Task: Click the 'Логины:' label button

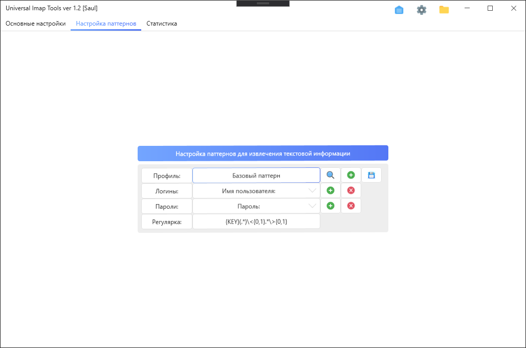Action: tap(167, 191)
